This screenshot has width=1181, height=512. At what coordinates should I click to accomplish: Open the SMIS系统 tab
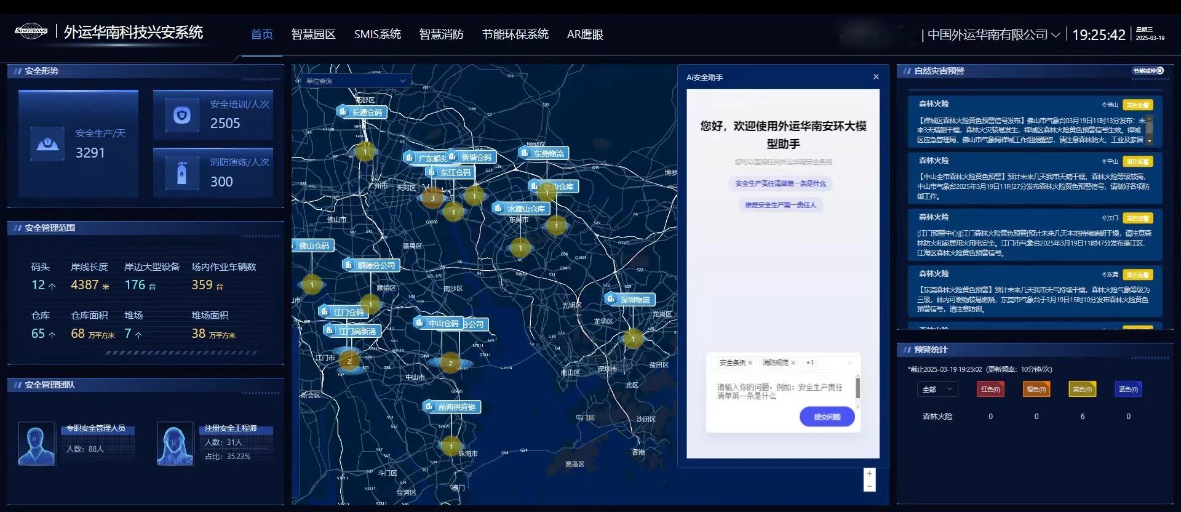378,34
